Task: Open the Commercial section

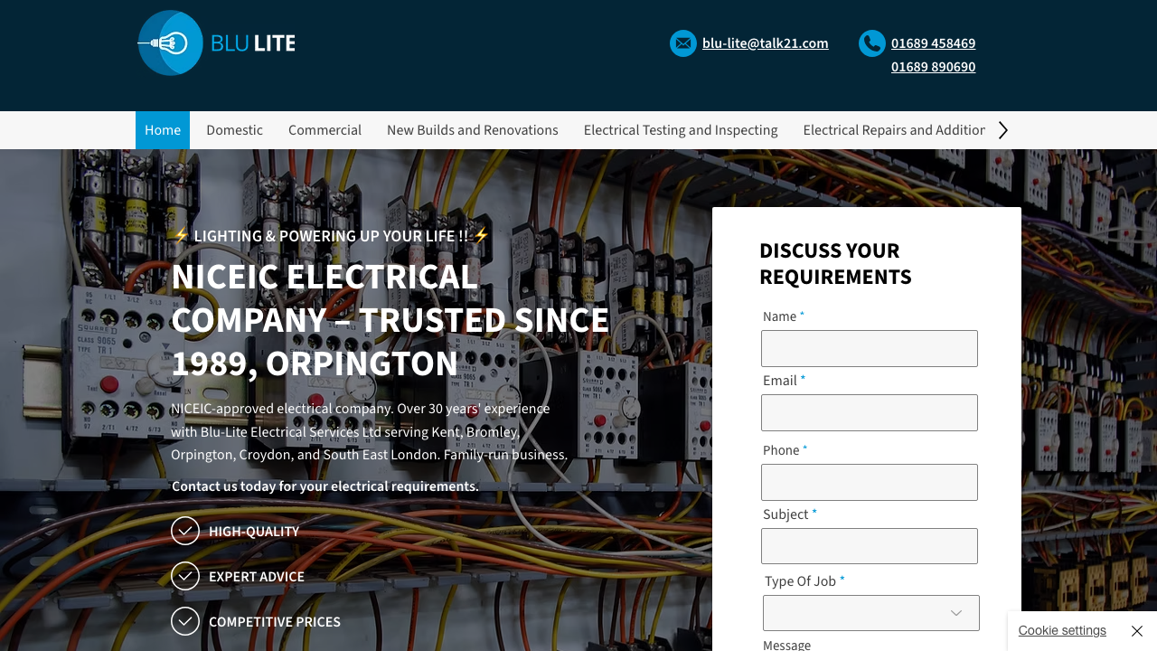Action: (325, 129)
